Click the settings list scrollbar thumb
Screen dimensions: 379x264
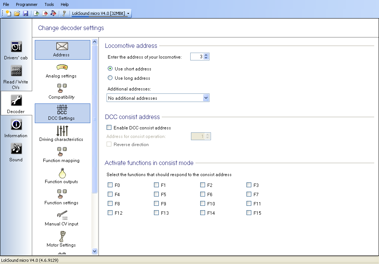coord(95,119)
